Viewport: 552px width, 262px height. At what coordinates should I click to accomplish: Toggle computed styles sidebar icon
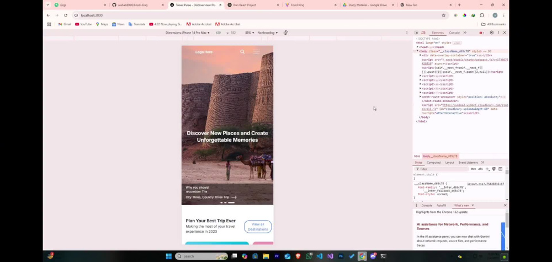[500, 169]
